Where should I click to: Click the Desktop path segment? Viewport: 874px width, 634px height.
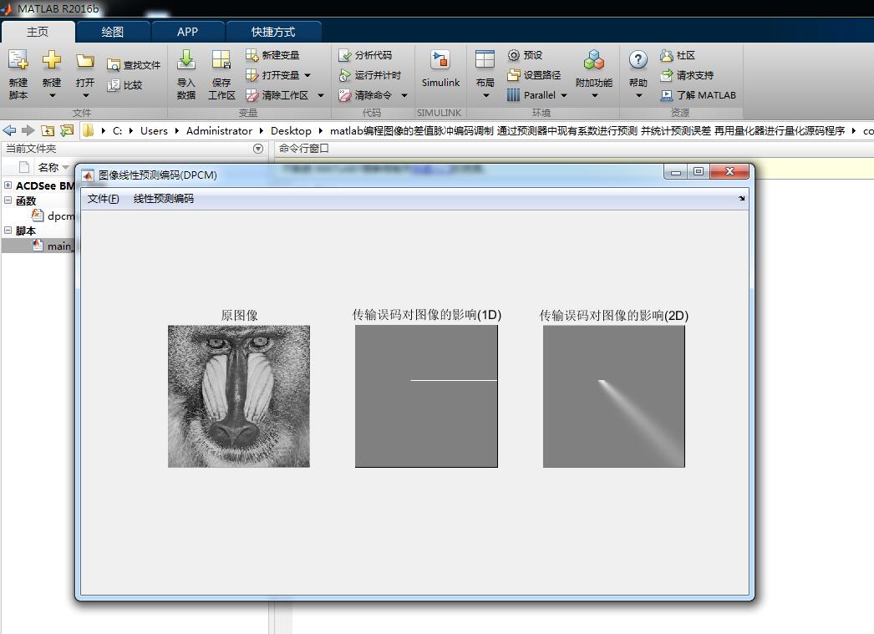coord(291,130)
